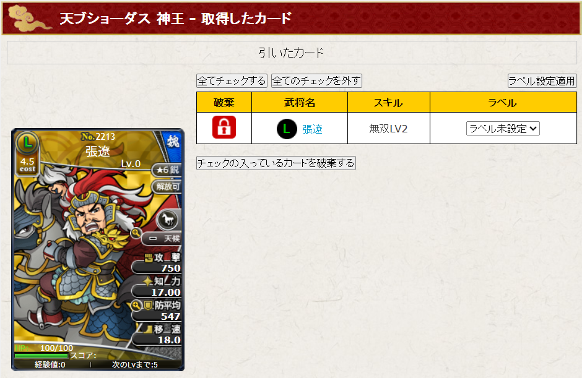The height and width of the screenshot is (378, 582).
Task: Apply label settings with ラベル設定適用
Action: coord(542,81)
